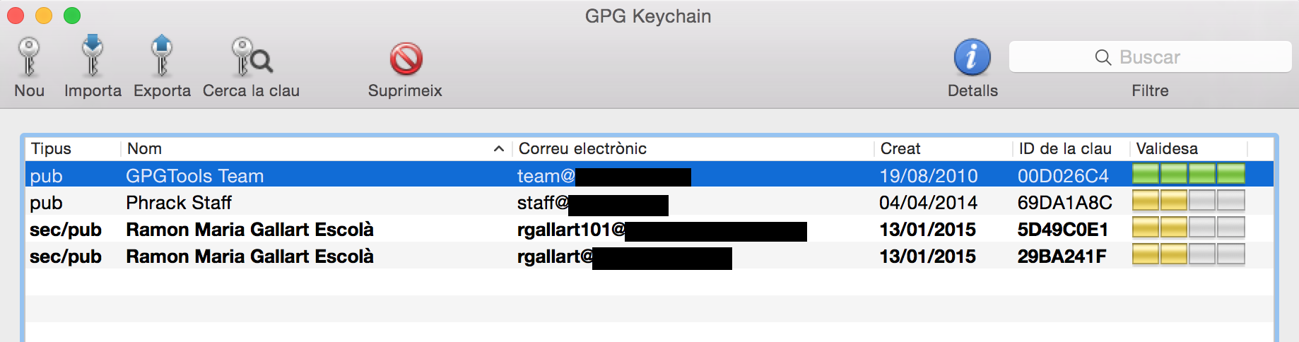Click the green zoom window button

point(72,16)
